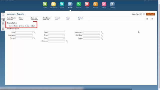
Task: Open member selector next to Movement field
Action: (67, 41)
